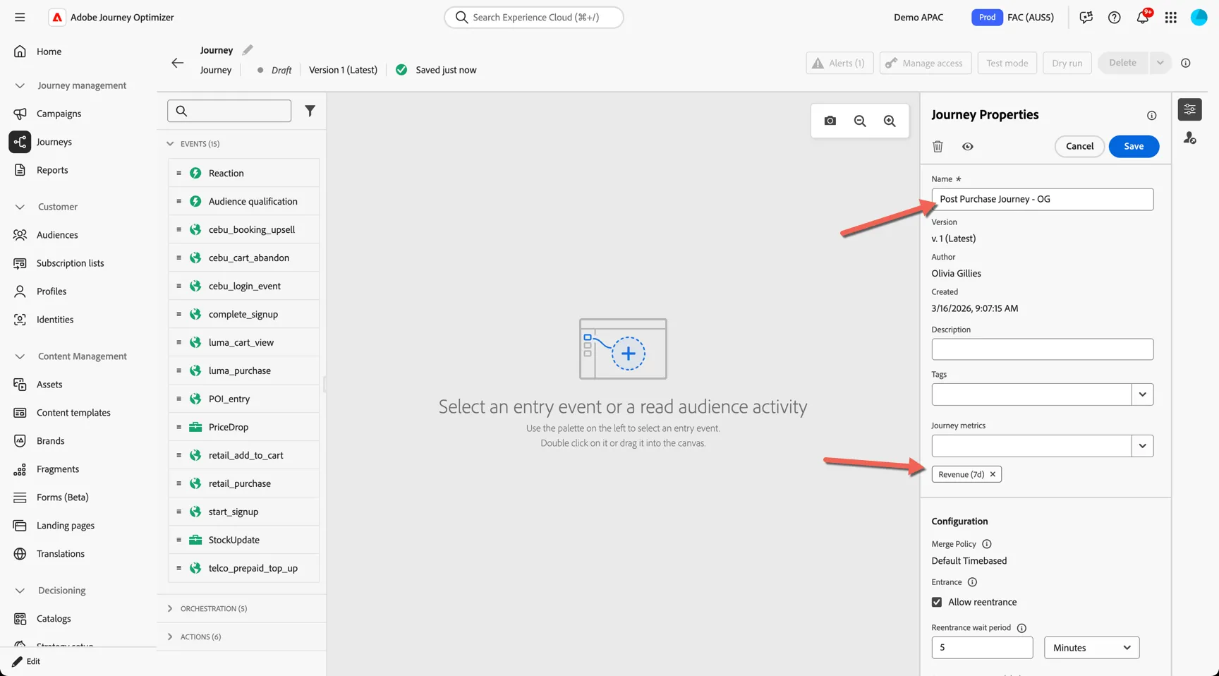
Task: Click Cancel in Journey Properties
Action: point(1079,146)
